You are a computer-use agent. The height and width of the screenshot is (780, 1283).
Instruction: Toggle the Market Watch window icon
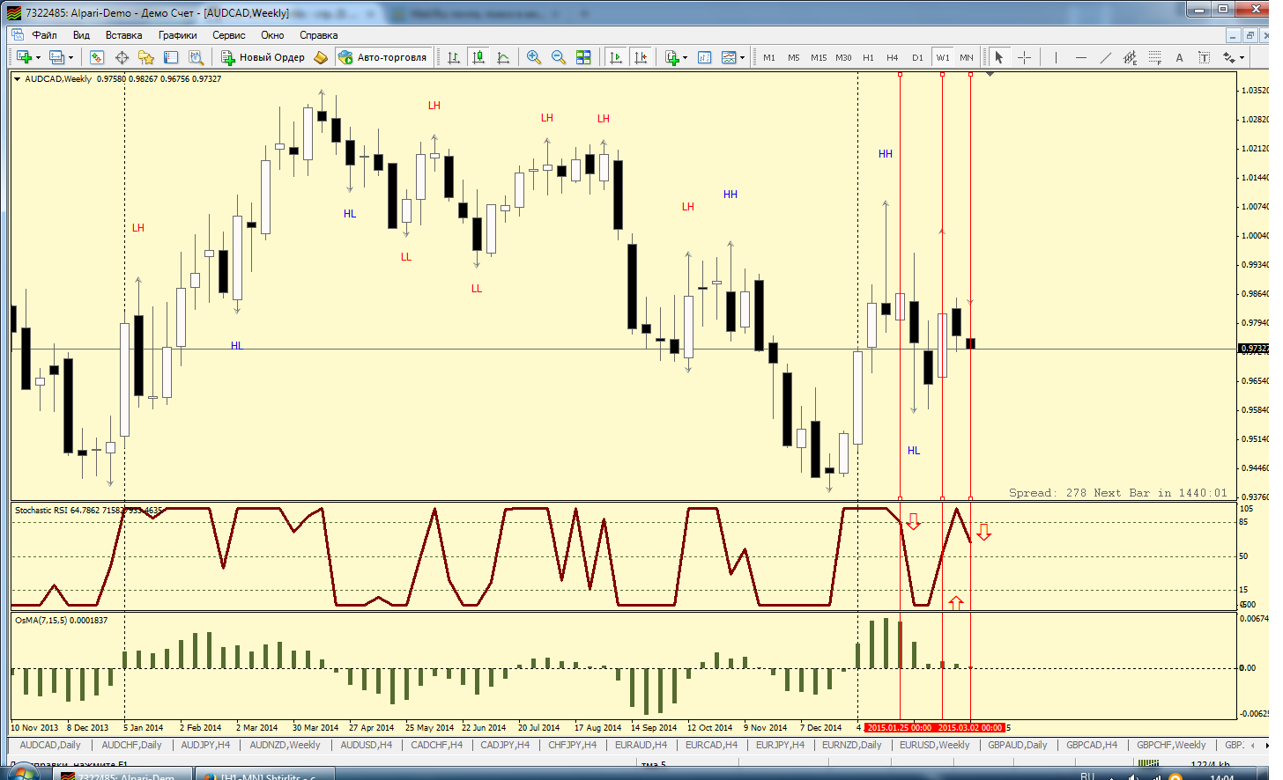(97, 57)
